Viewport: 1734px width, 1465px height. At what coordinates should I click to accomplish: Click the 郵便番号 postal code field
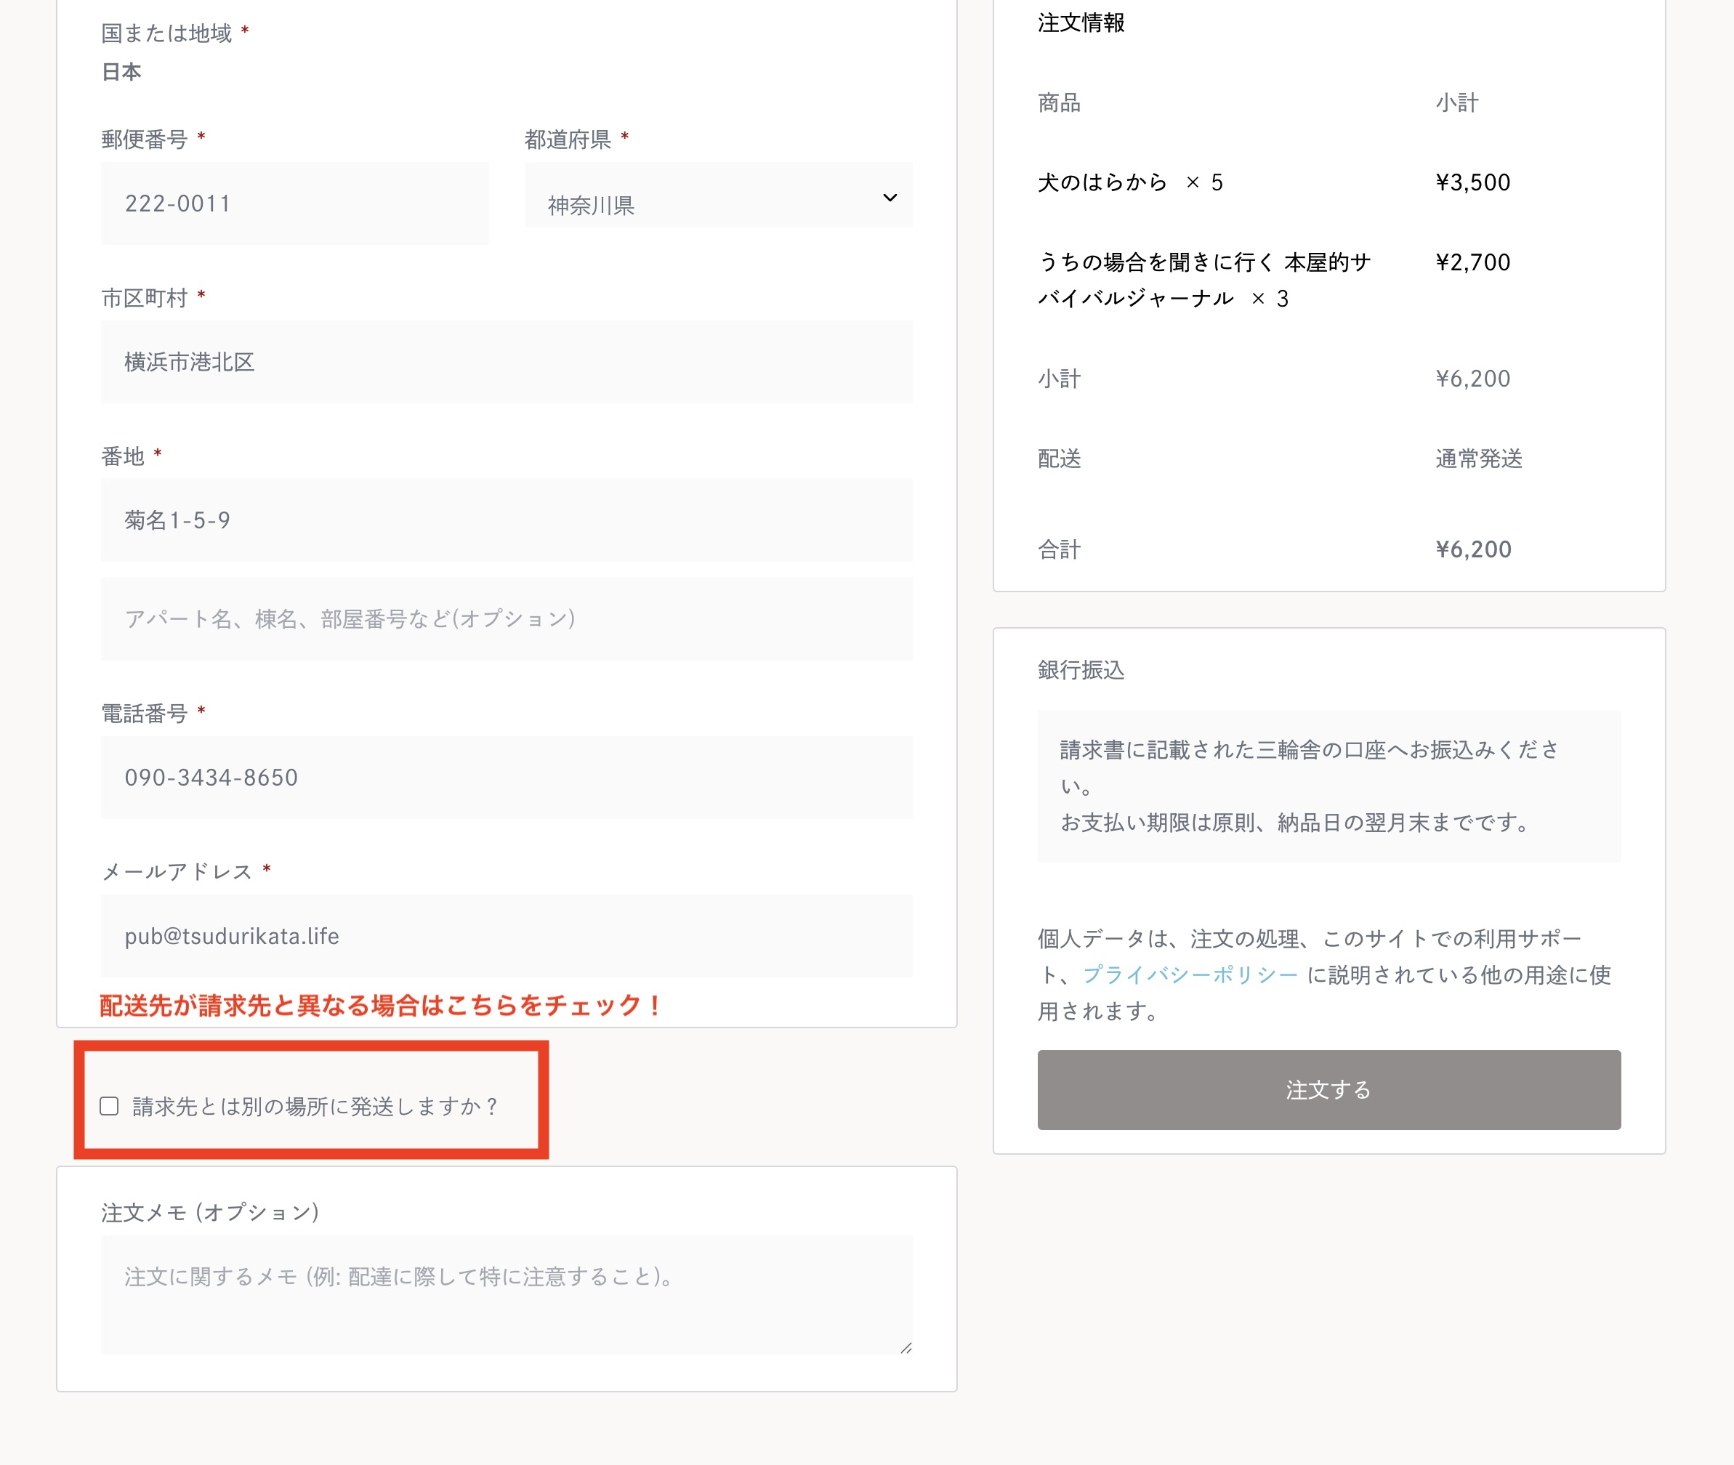[x=295, y=203]
